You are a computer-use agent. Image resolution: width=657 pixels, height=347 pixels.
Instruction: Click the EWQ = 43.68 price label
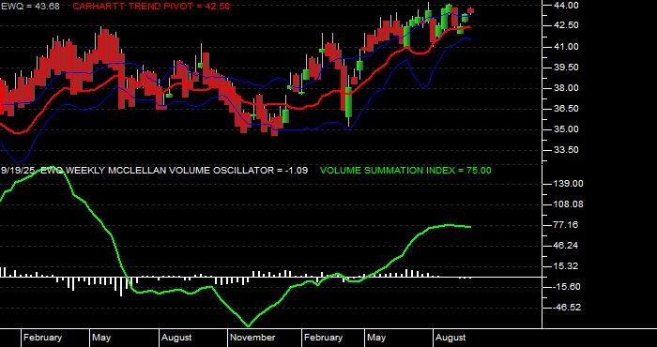coord(30,7)
